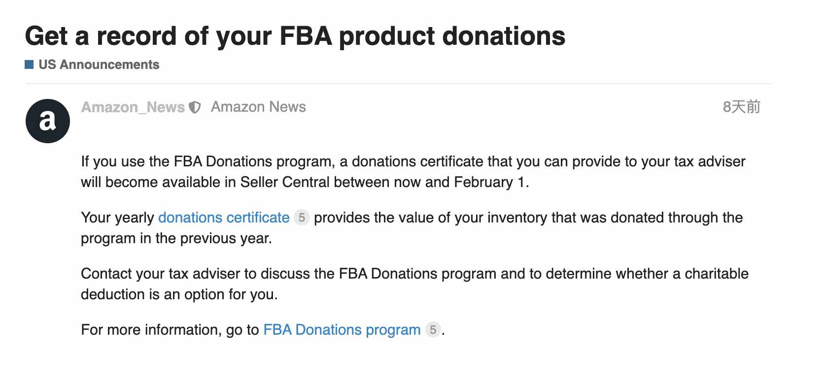The image size is (823, 378).
Task: Click the Amazon News round avatar
Action: 48,121
